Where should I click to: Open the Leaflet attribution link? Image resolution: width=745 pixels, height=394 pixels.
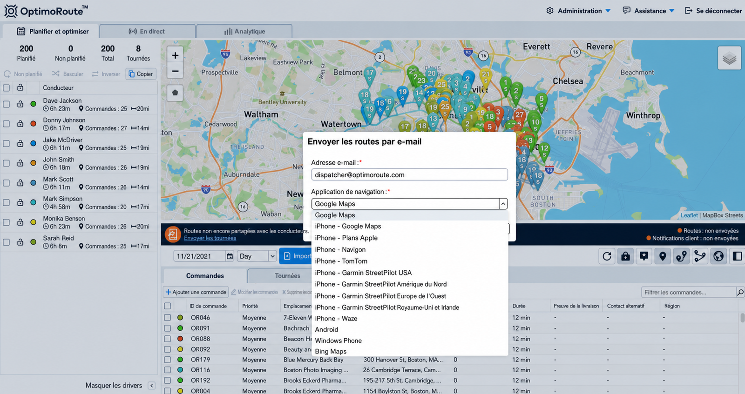click(689, 215)
